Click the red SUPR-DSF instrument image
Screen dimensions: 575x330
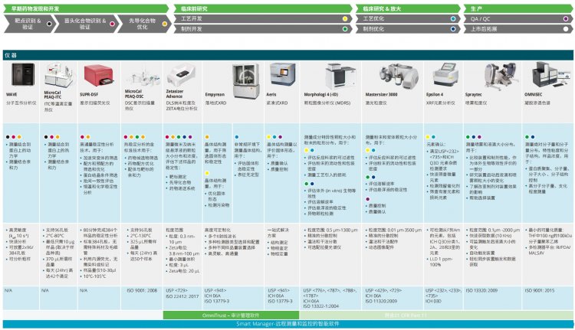(97, 76)
